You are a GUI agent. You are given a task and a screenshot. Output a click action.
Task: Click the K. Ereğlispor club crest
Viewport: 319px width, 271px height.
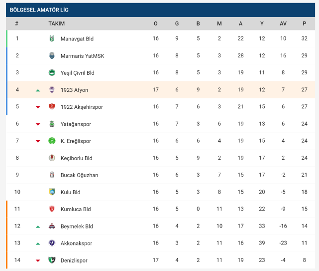point(51,141)
